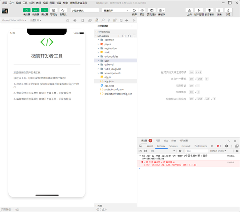Start 真机调试 real-device debugging
Screen dimensions: 240x212
(x=152, y=10)
